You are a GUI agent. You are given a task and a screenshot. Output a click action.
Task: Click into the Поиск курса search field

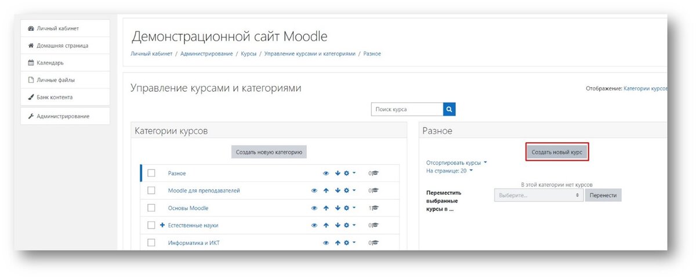click(x=407, y=109)
